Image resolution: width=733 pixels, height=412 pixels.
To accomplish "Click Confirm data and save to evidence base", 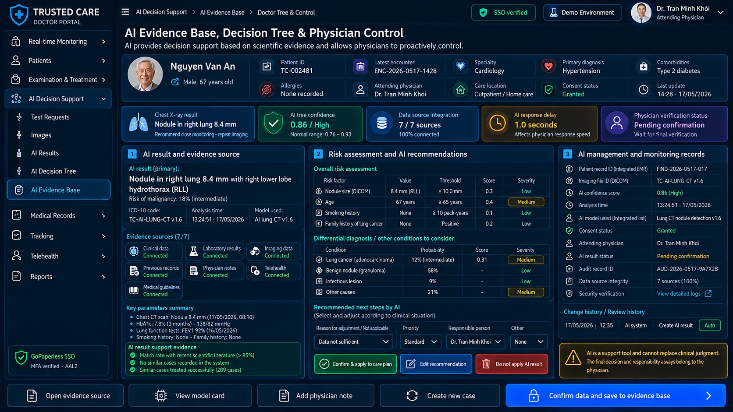I will [616, 396].
